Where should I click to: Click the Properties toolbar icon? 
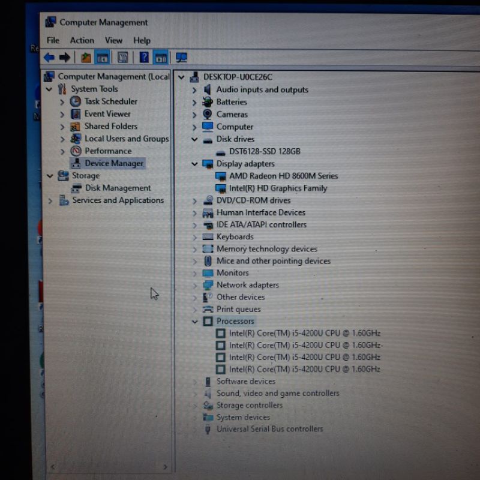pyautogui.click(x=122, y=58)
